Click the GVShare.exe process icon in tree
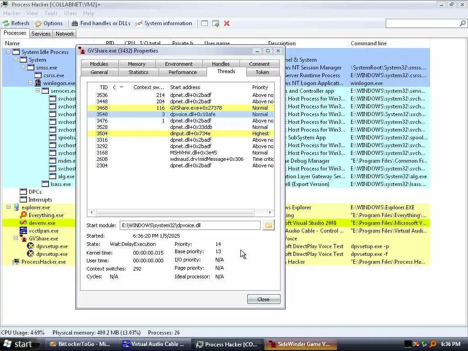This screenshot has width=468, height=351. pos(23,238)
